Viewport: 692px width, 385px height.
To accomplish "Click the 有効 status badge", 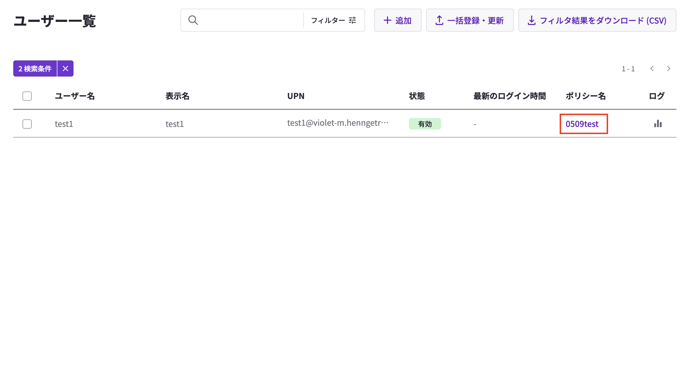I will [425, 124].
